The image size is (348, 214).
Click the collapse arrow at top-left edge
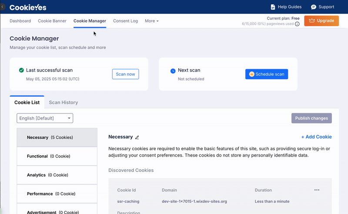coord(2,7)
